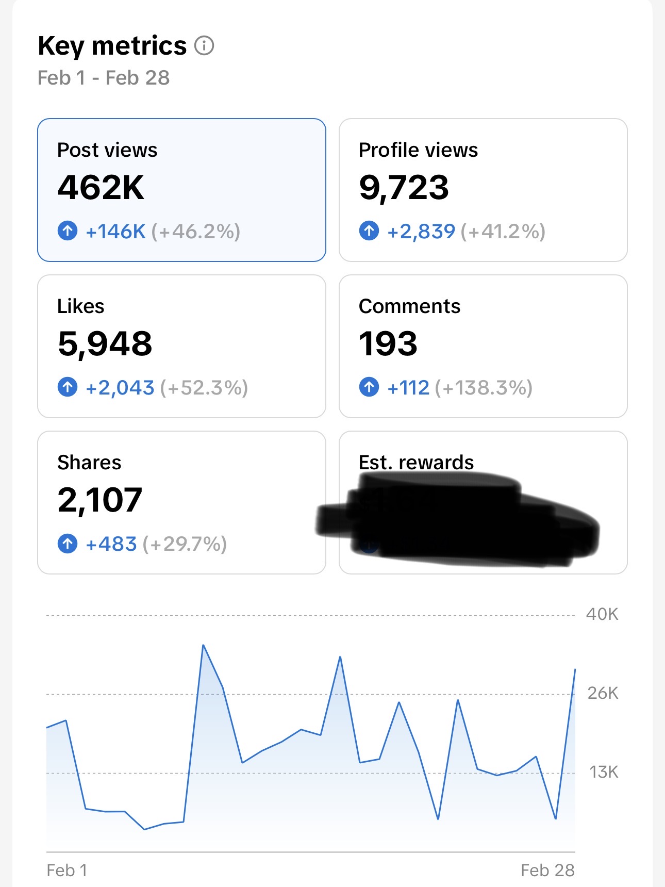
Task: Click the Feb 1 - Feb 28 date range
Action: tap(104, 78)
